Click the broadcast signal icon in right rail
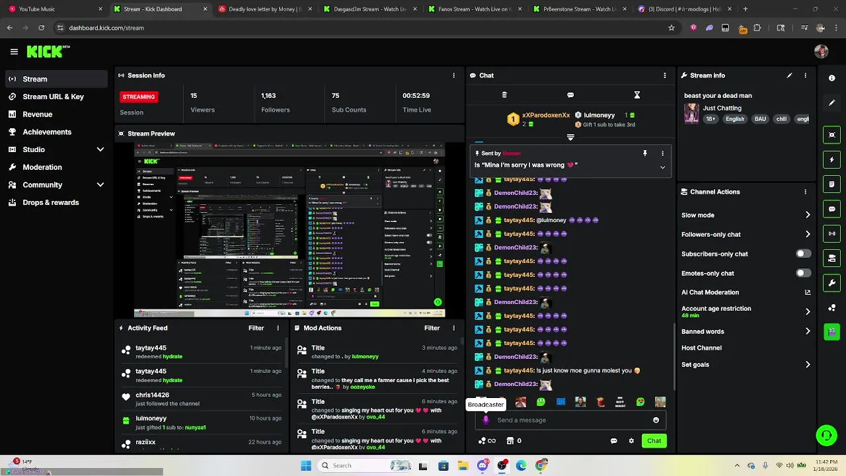This screenshot has width=846, height=476. 831,233
